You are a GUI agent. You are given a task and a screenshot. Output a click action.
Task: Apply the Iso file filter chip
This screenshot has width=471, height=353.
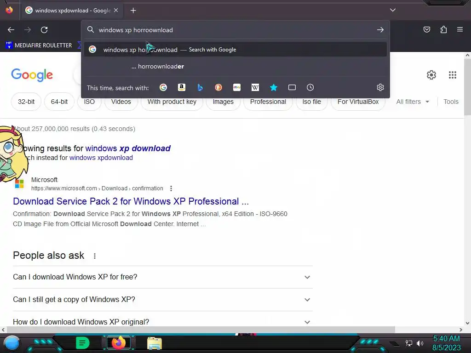click(x=311, y=102)
